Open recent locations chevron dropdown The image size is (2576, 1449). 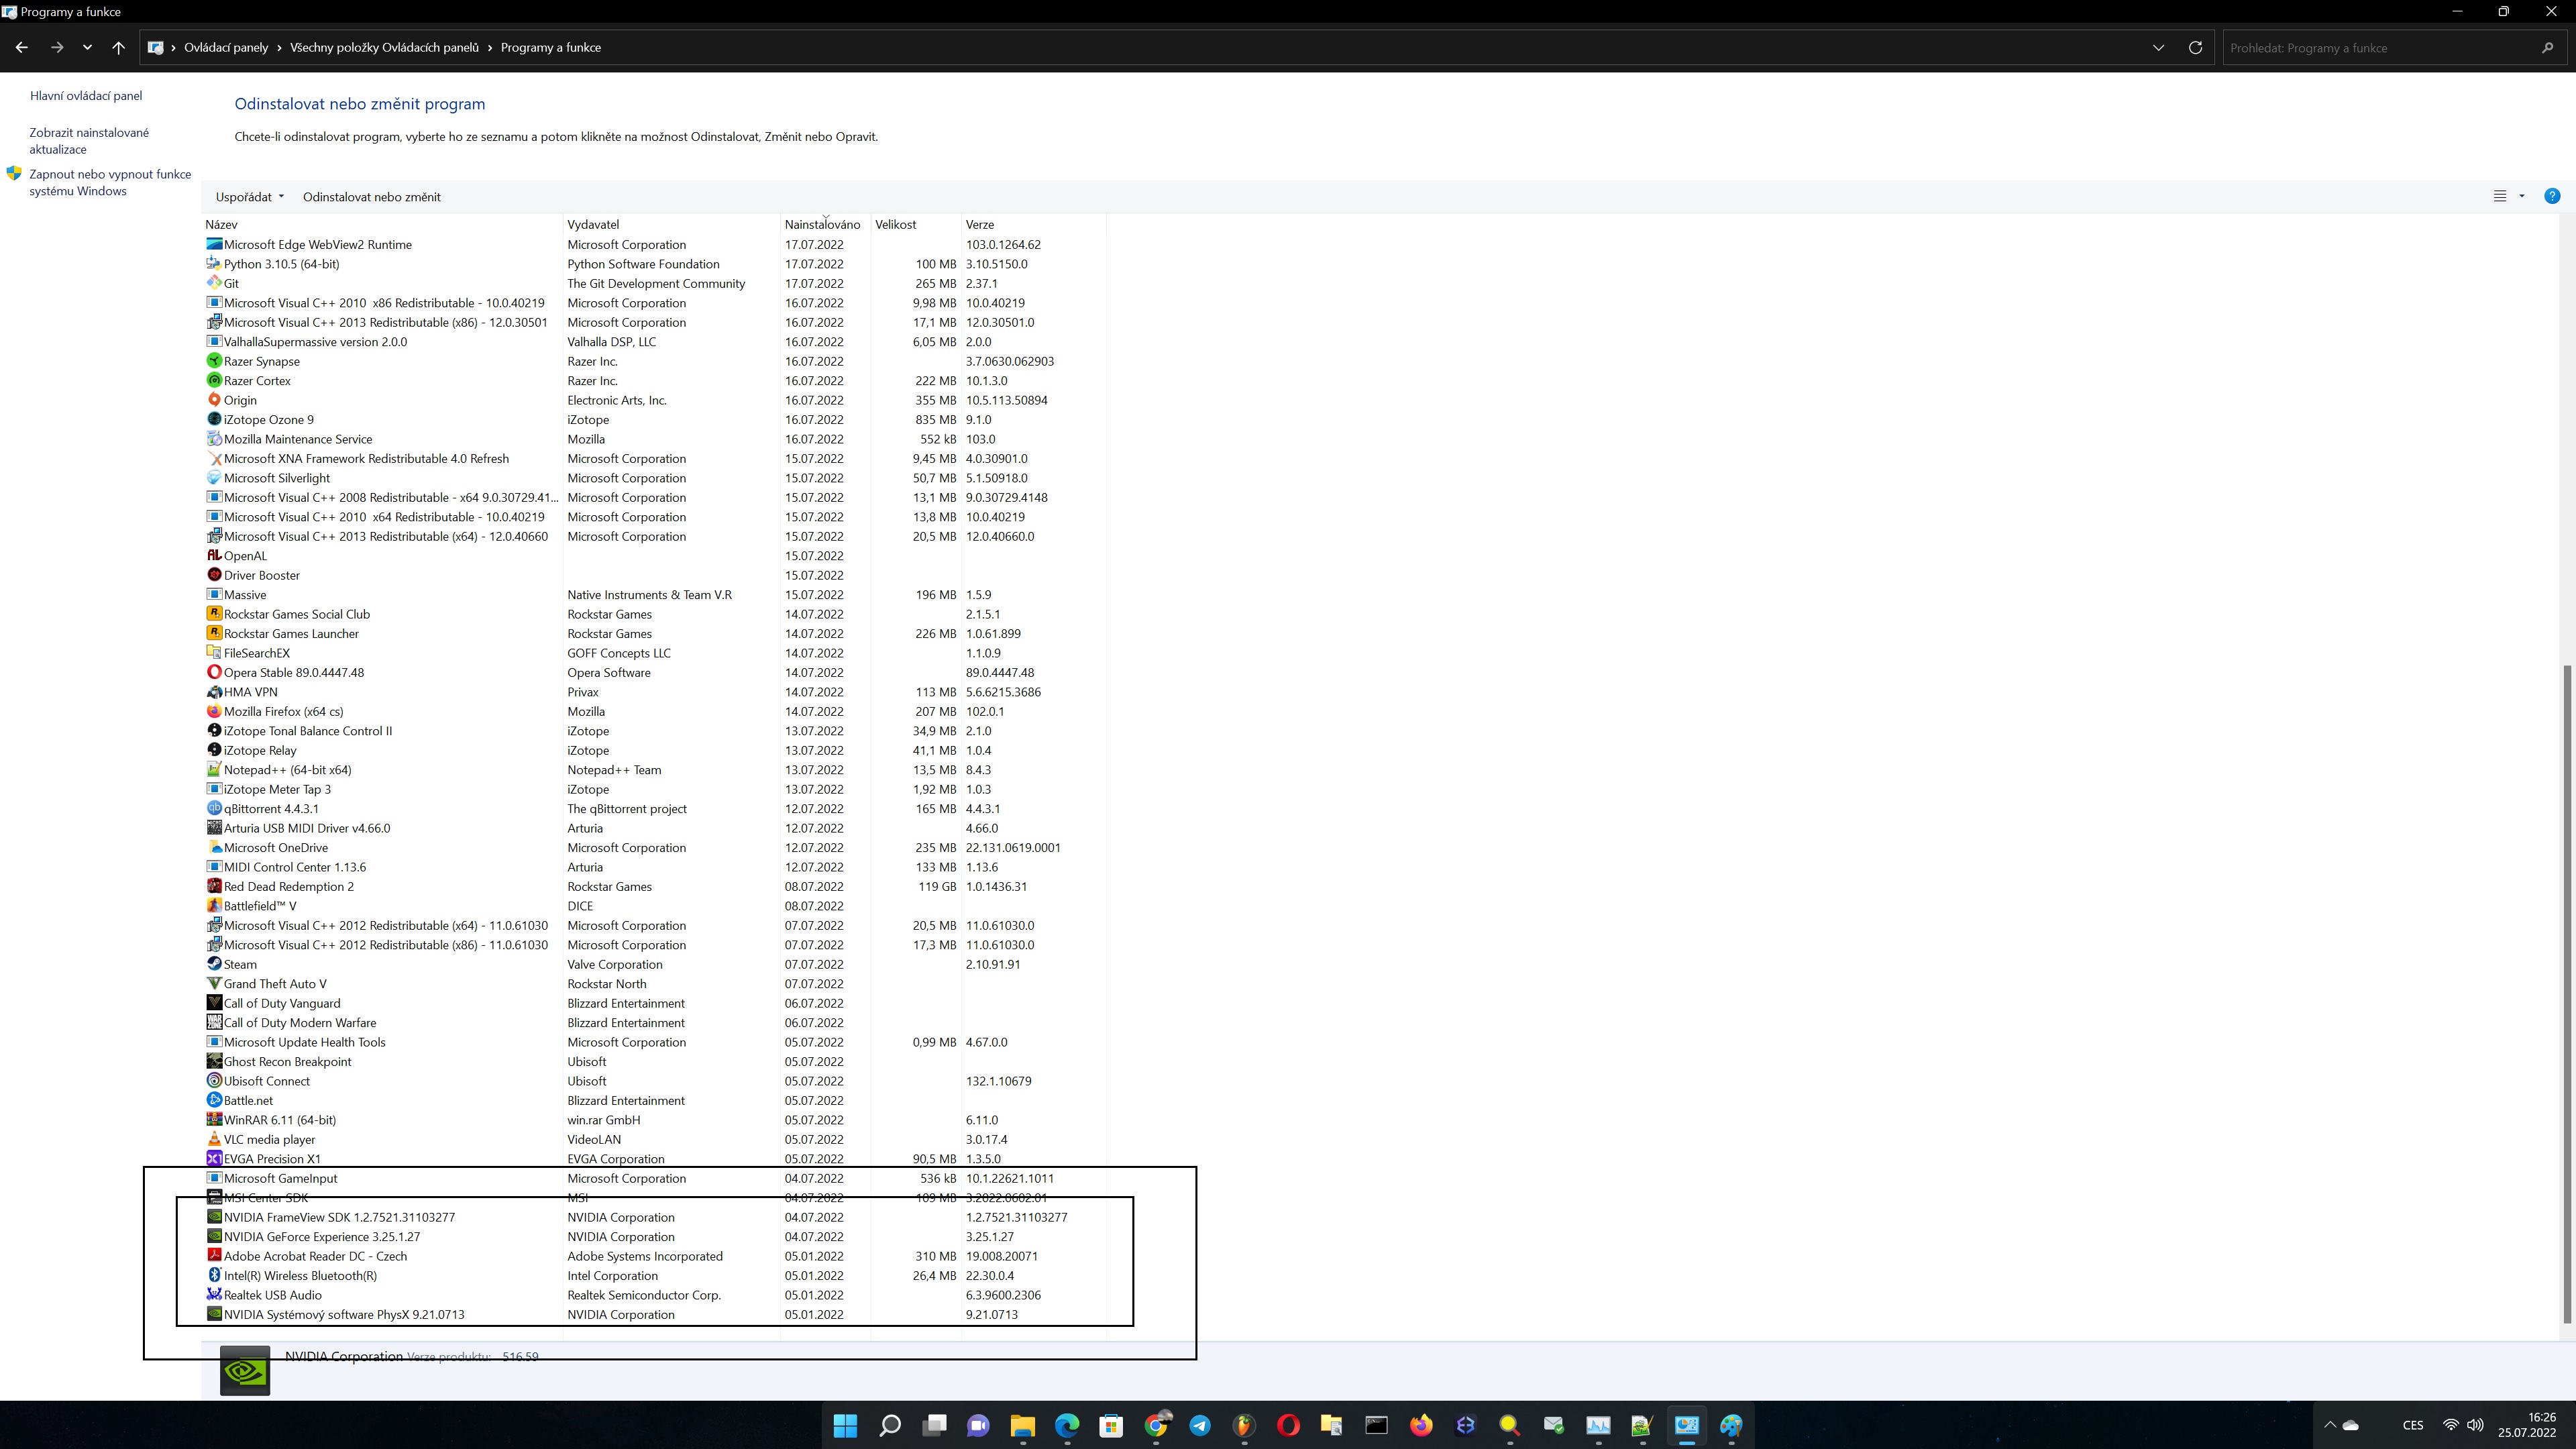point(88,47)
